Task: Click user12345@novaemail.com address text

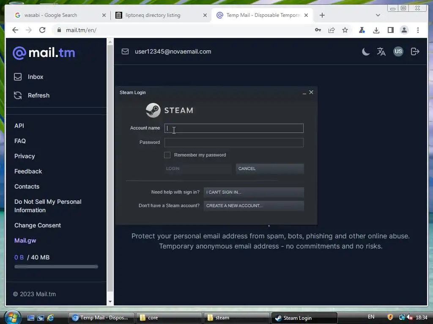Action: click(173, 51)
